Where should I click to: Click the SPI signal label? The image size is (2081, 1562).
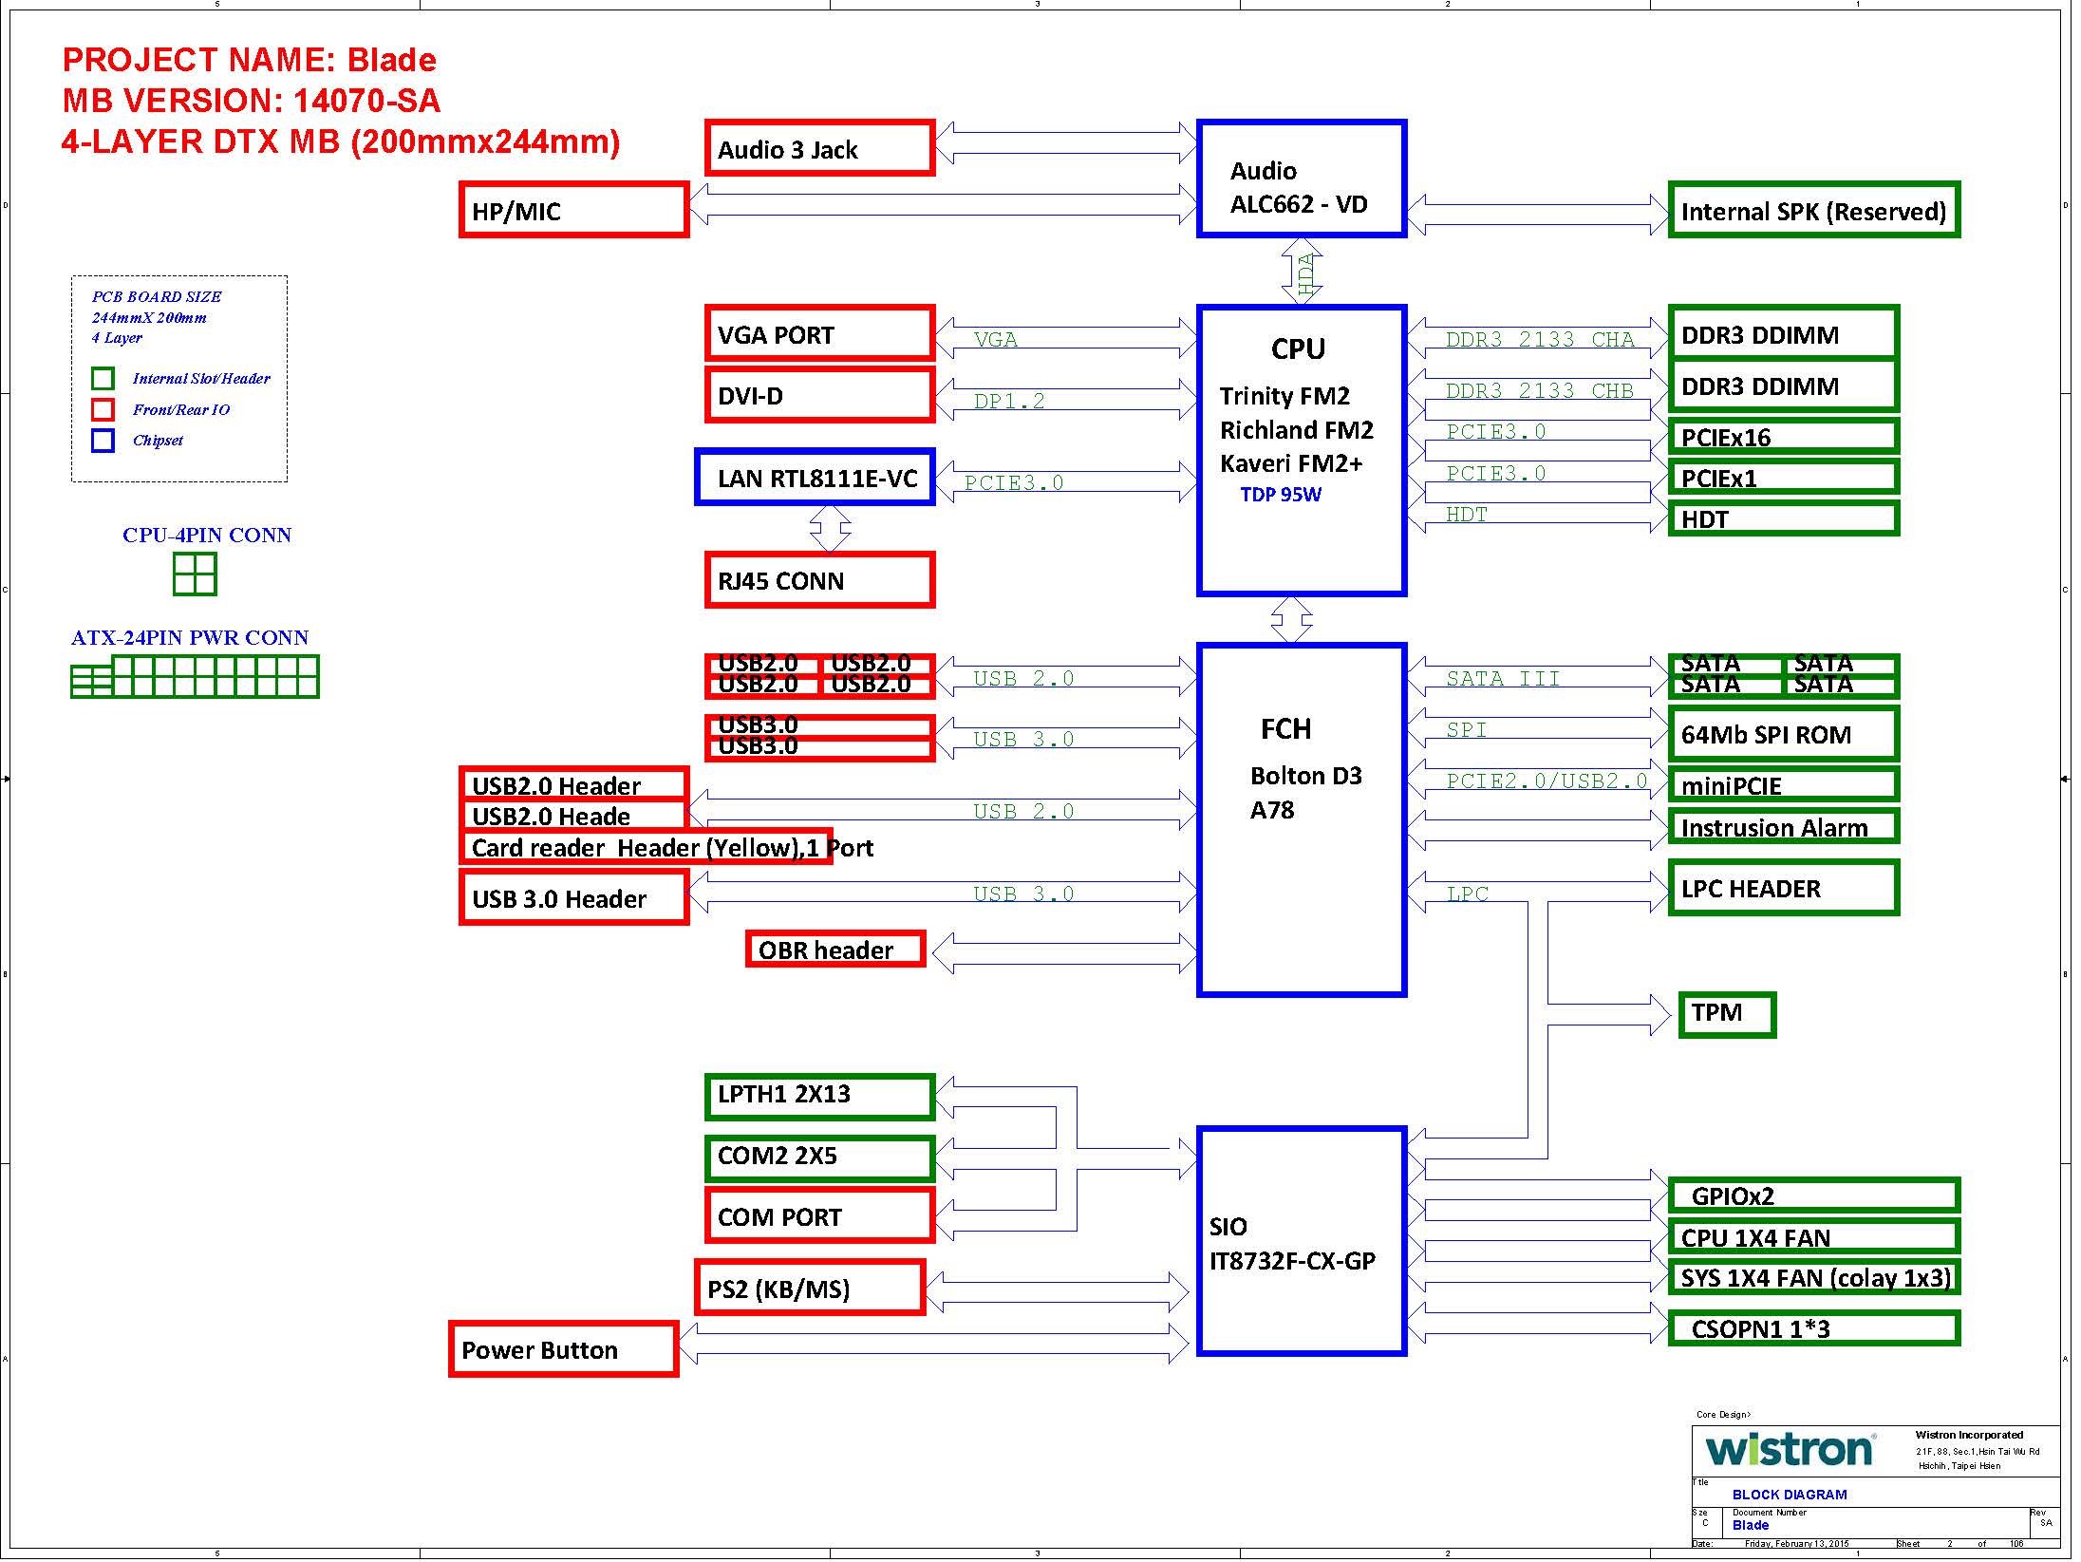[1467, 729]
